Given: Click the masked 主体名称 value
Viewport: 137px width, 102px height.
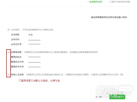Looking at the screenshot, I should (35, 40).
